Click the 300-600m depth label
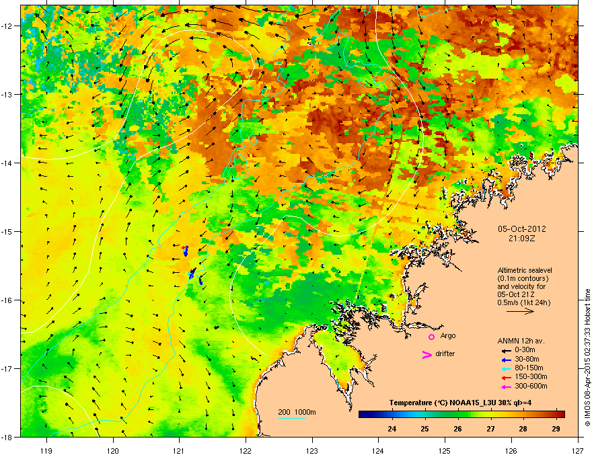The width and height of the screenshot is (592, 457). (x=531, y=386)
